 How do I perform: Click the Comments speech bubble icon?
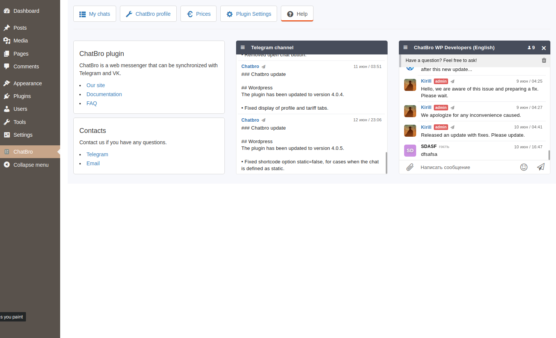pyautogui.click(x=6, y=66)
